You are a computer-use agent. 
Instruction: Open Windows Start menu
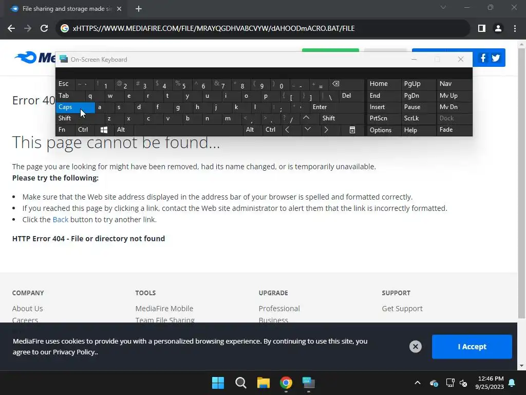[218, 383]
